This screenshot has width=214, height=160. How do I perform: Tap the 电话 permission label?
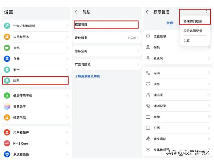(x=156, y=73)
